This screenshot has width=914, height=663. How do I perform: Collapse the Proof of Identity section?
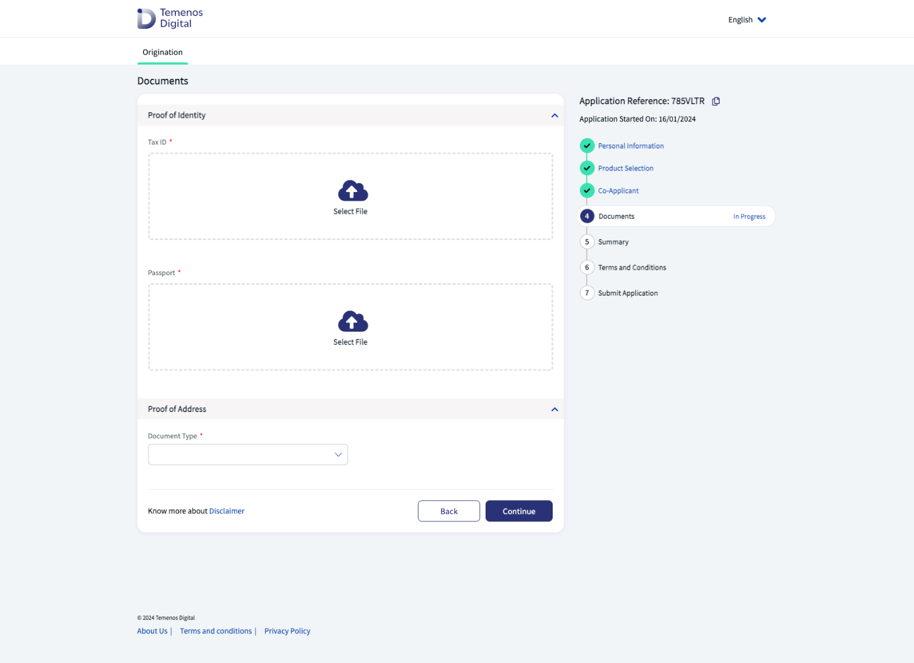point(555,116)
